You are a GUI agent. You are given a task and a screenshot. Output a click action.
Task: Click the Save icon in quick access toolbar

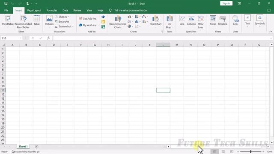(x=6, y=3)
